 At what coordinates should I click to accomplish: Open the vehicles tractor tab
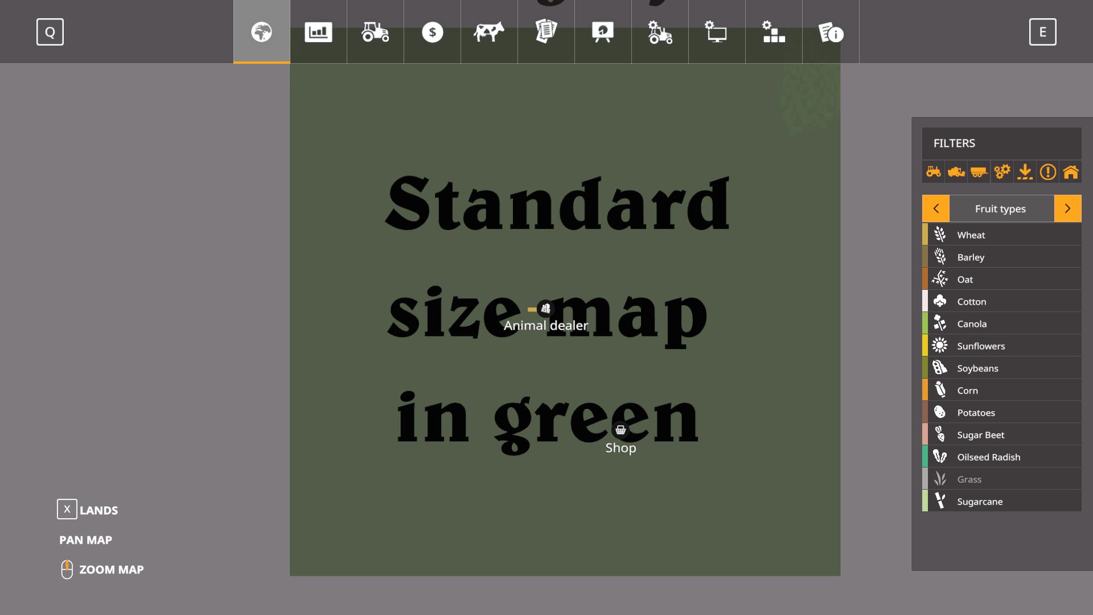coord(376,32)
